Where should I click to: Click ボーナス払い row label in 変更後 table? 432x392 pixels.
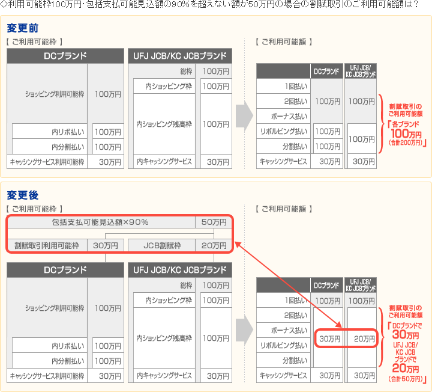(287, 330)
